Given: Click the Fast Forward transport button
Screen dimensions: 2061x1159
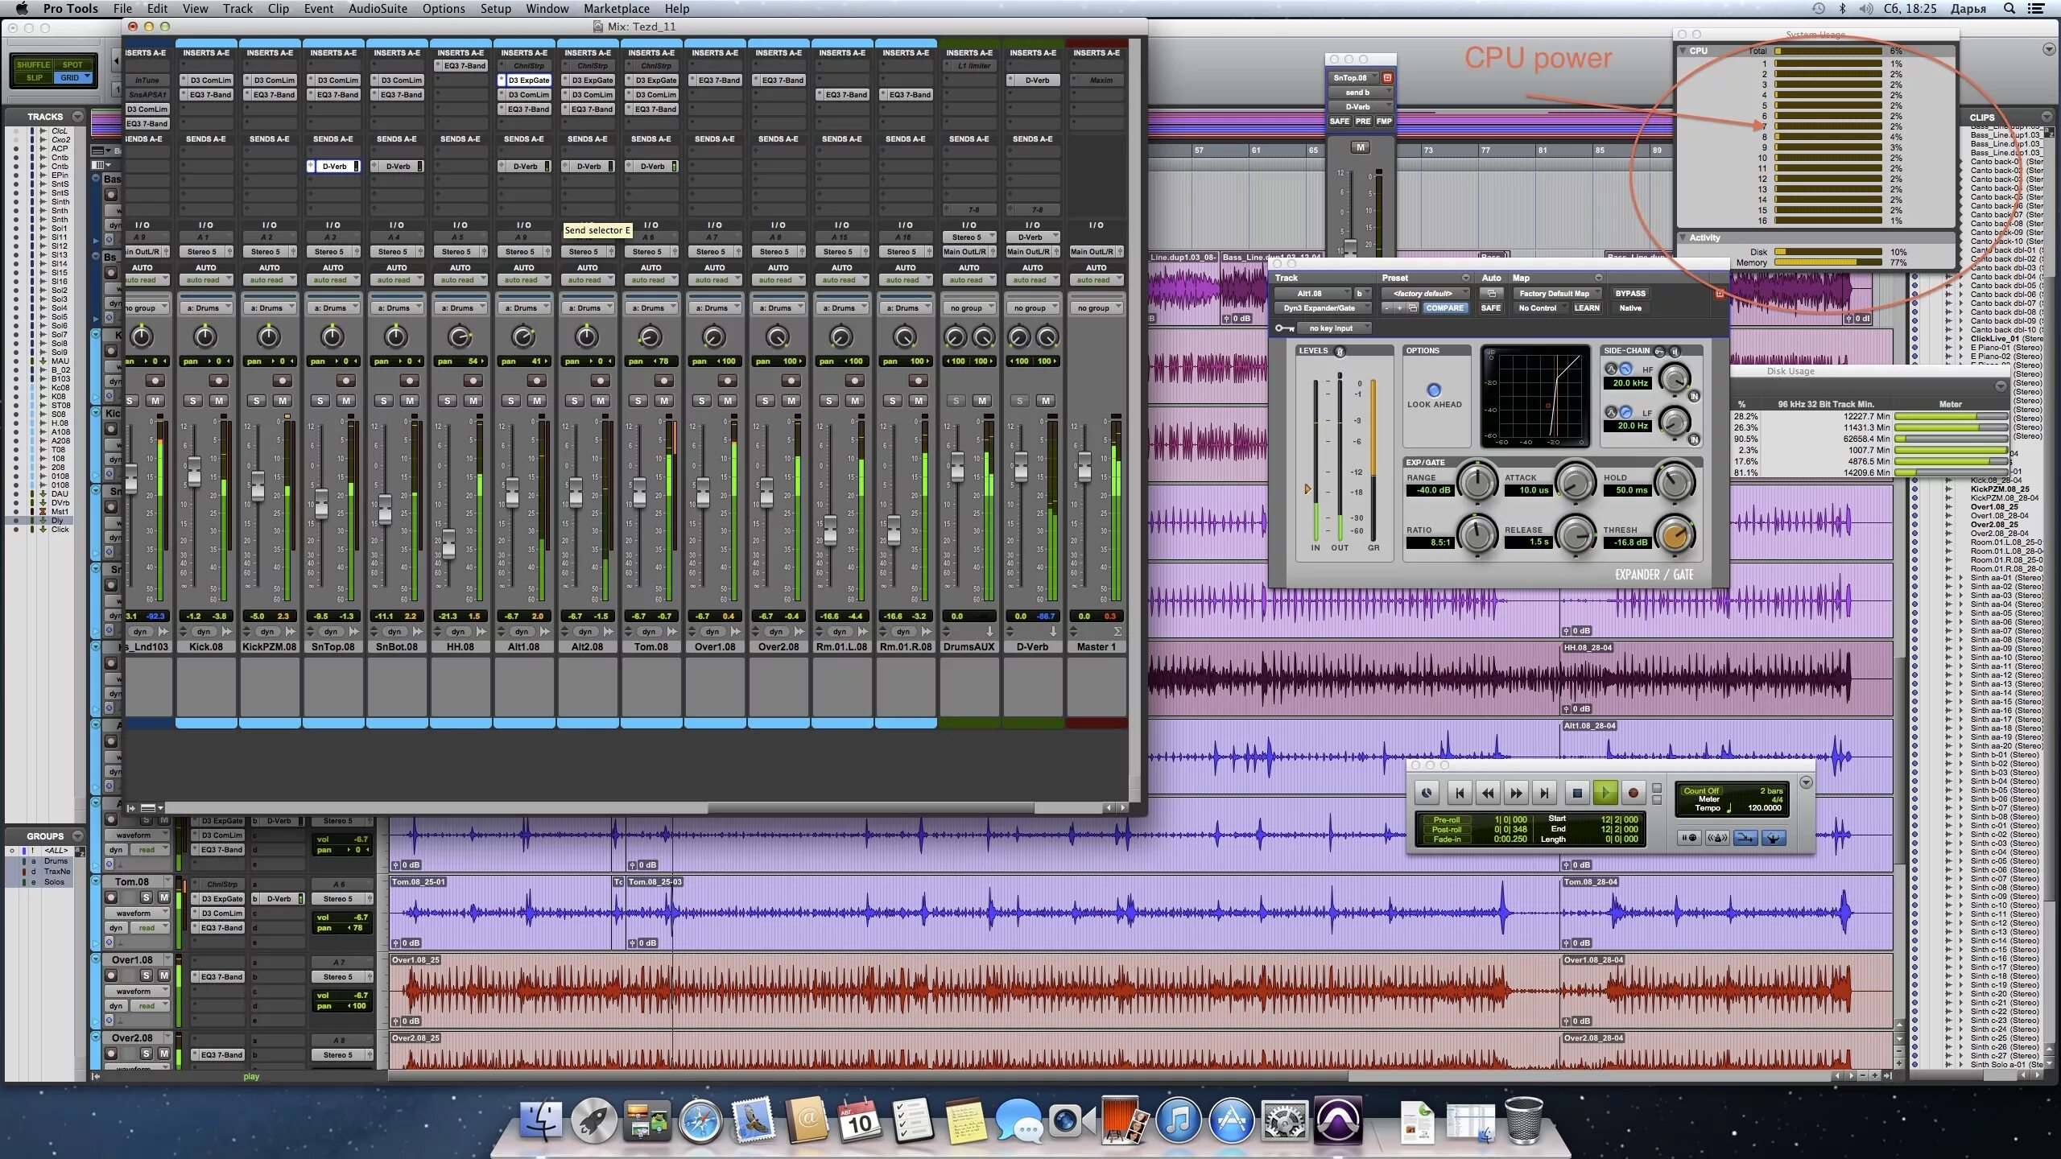Looking at the screenshot, I should click(1516, 794).
